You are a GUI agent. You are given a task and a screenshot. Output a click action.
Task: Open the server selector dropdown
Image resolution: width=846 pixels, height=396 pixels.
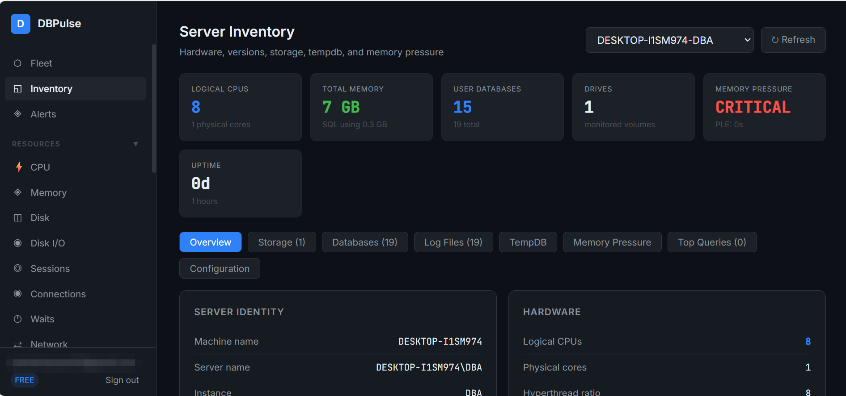669,40
